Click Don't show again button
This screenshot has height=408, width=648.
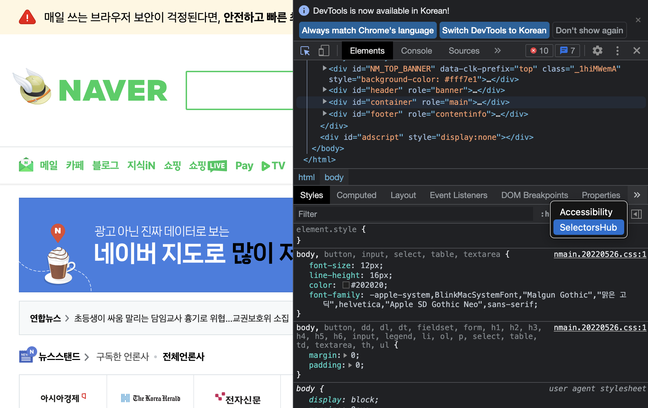[x=589, y=30]
